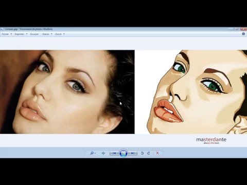Open the Fichier menu
247x185 pixels.
click(x=5, y=34)
